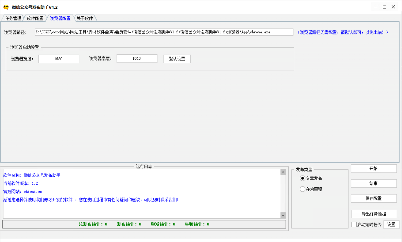Select the 文章发布 radio option
The width and height of the screenshot is (402, 242).
[311, 178]
